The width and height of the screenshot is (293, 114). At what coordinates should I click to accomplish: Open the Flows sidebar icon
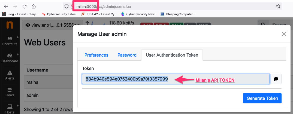point(10,90)
